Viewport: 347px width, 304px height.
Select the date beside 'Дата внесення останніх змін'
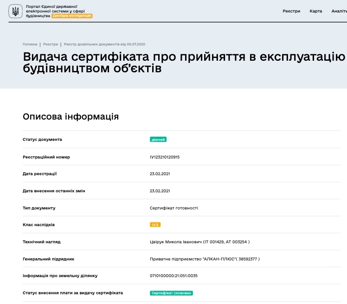(x=160, y=191)
